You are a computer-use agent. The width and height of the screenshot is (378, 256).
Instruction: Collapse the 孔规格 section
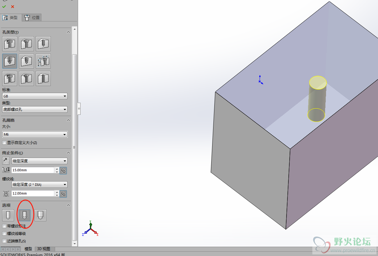pyautogui.click(x=68, y=120)
